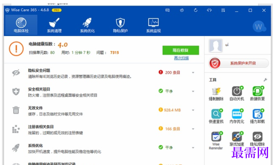
Task: Click the feedback message icon in title bar
Action: point(168,10)
